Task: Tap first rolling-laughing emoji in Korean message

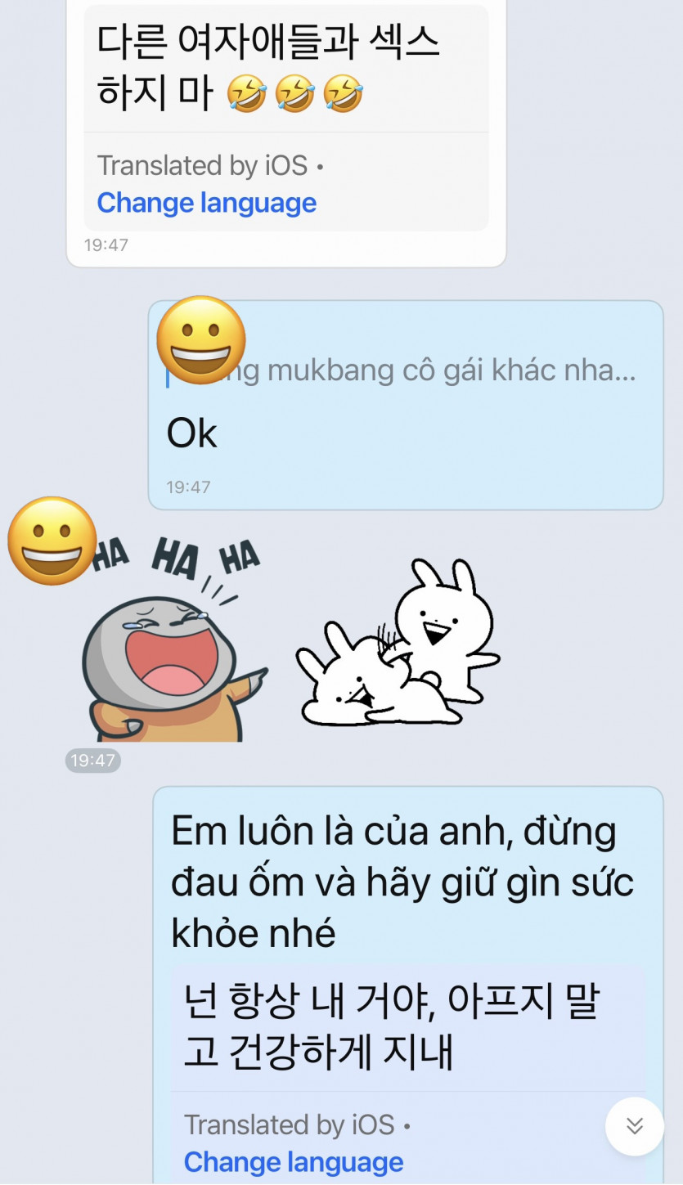Action: [247, 93]
